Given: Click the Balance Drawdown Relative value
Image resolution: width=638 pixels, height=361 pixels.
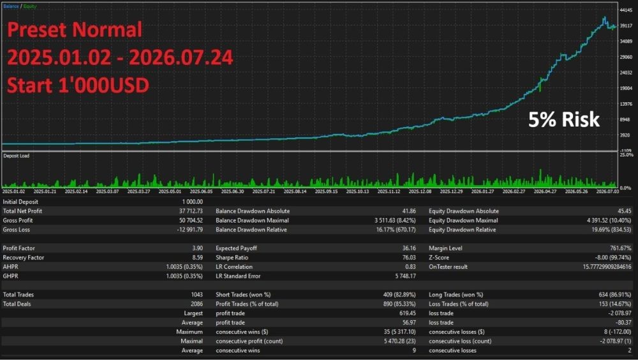Looking at the screenshot, I should 396,230.
